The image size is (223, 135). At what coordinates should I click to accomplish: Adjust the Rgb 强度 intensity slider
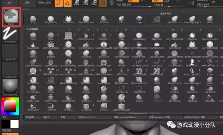pos(134,5)
